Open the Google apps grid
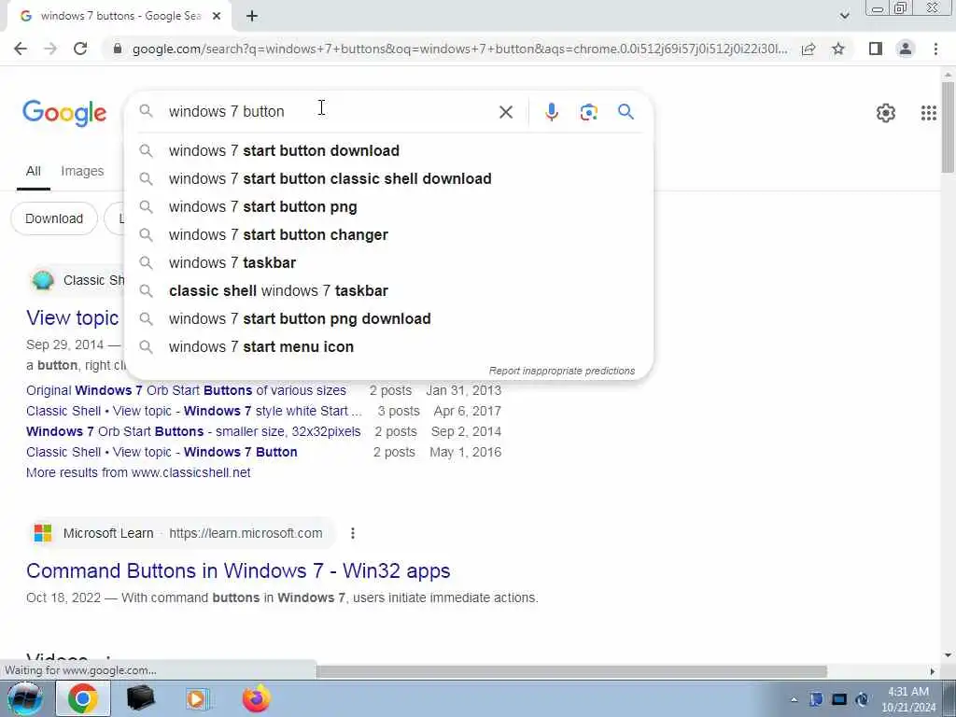This screenshot has width=956, height=717. click(x=929, y=113)
